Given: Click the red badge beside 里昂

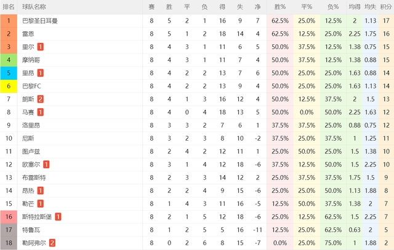Looking at the screenshot, I should [41, 73].
